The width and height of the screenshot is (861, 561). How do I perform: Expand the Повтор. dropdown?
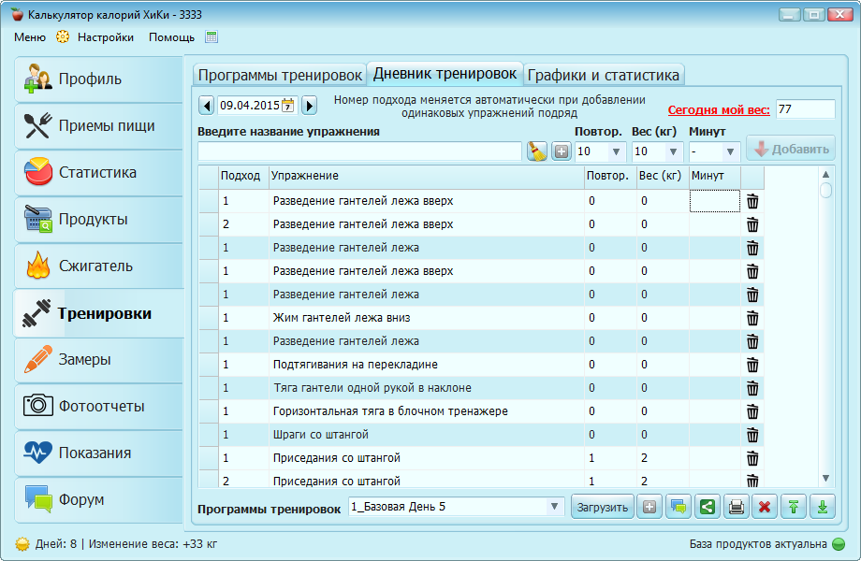pyautogui.click(x=616, y=151)
